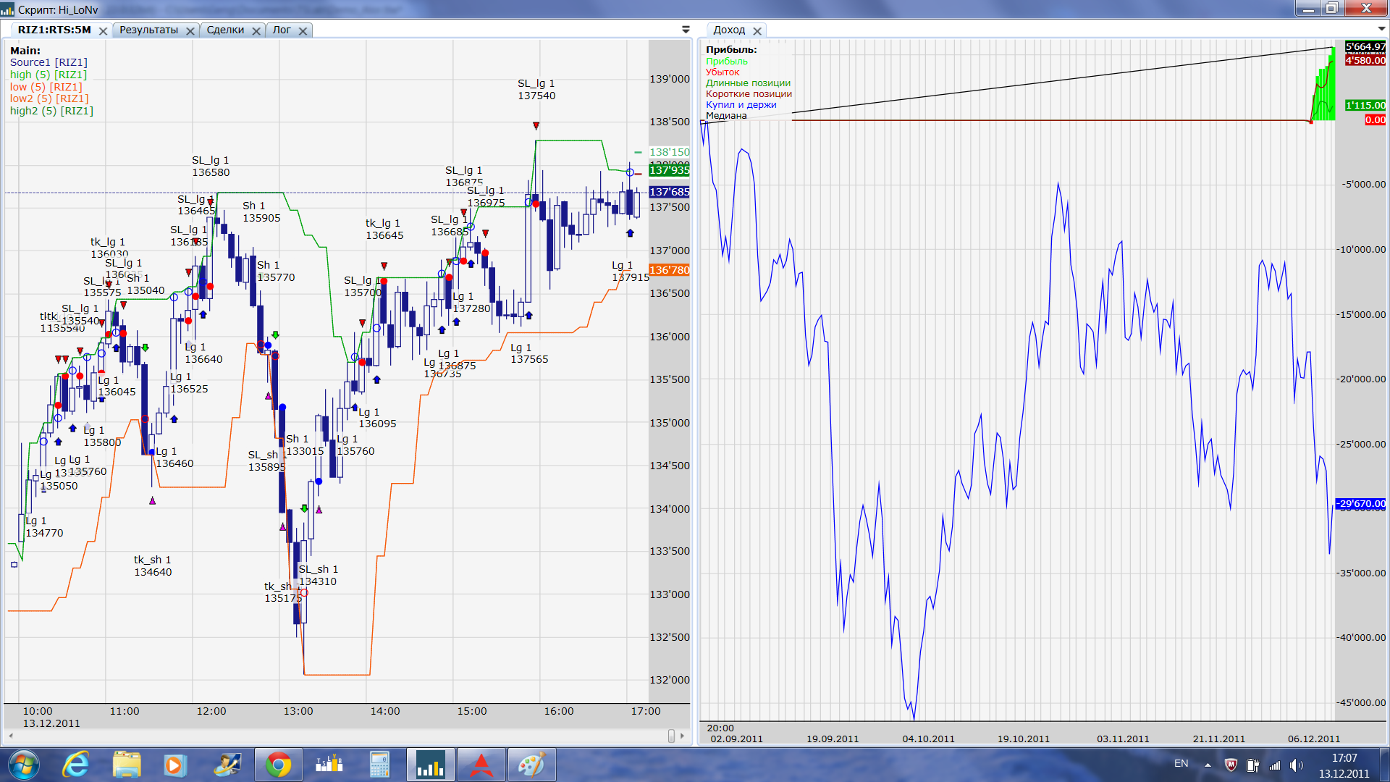Click the Windows Start button
This screenshot has height=782, width=1390.
tap(24, 765)
